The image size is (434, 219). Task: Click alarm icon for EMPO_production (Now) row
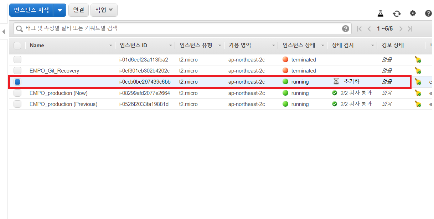click(x=418, y=93)
